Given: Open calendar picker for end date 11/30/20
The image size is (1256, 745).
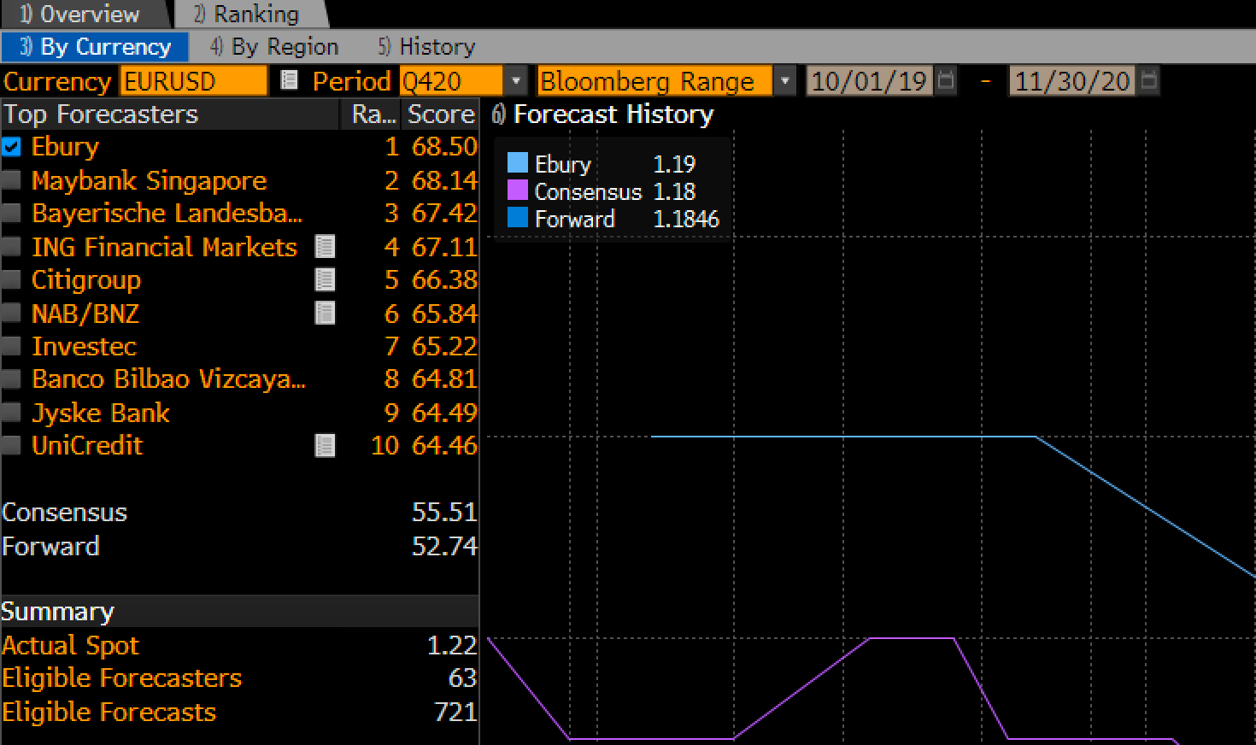Looking at the screenshot, I should tap(1149, 80).
